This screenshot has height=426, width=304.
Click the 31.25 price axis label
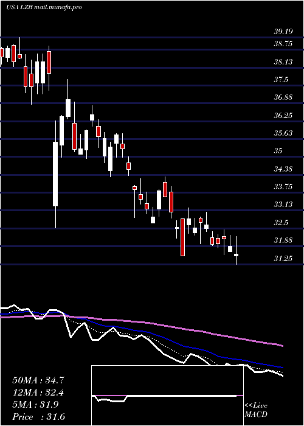pos(283,259)
